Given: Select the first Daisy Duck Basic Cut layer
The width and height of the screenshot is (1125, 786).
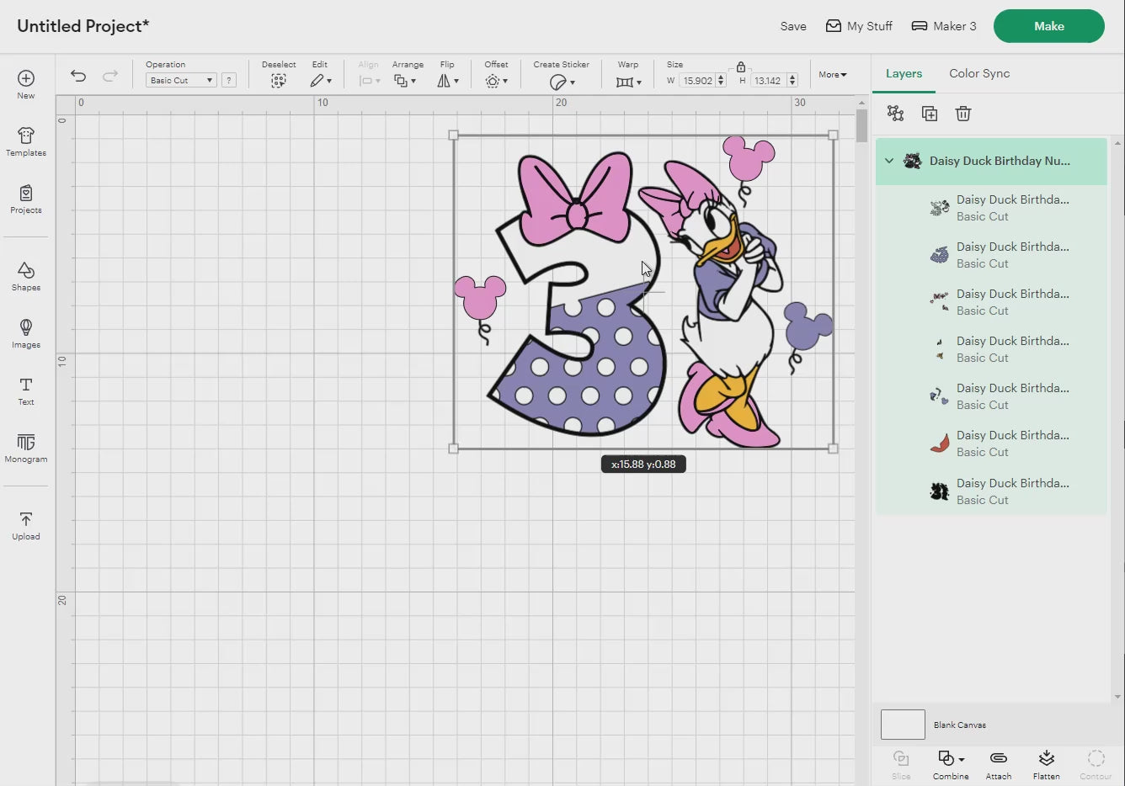Looking at the screenshot, I should click(991, 208).
